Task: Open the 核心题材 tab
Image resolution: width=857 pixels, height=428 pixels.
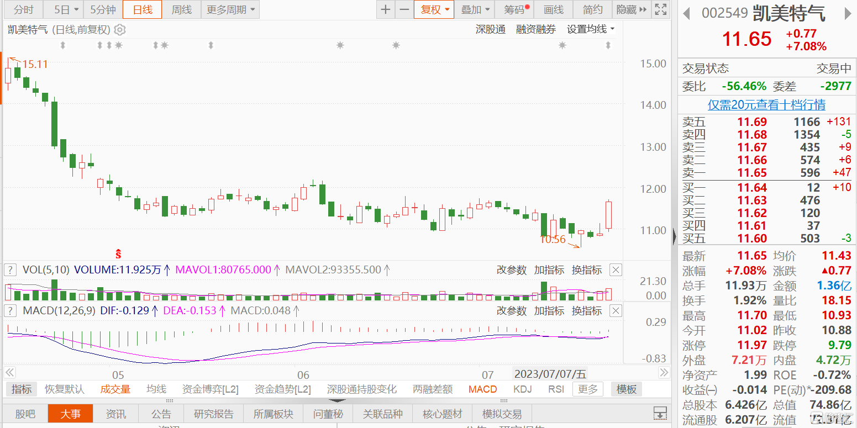Action: coord(443,414)
